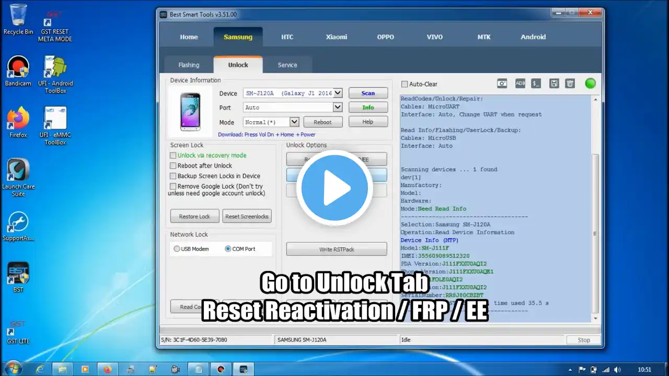Open SupportAssist desktop icon
Viewport: 669px width, 376px height.
pyautogui.click(x=18, y=226)
